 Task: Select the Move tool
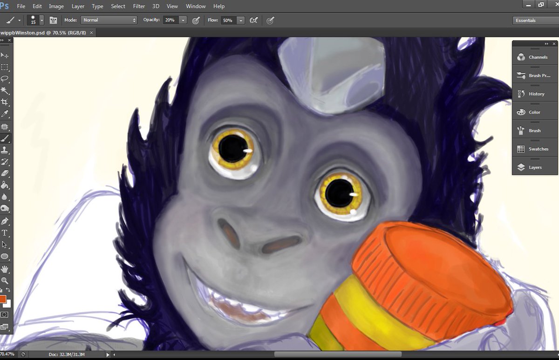click(x=5, y=55)
